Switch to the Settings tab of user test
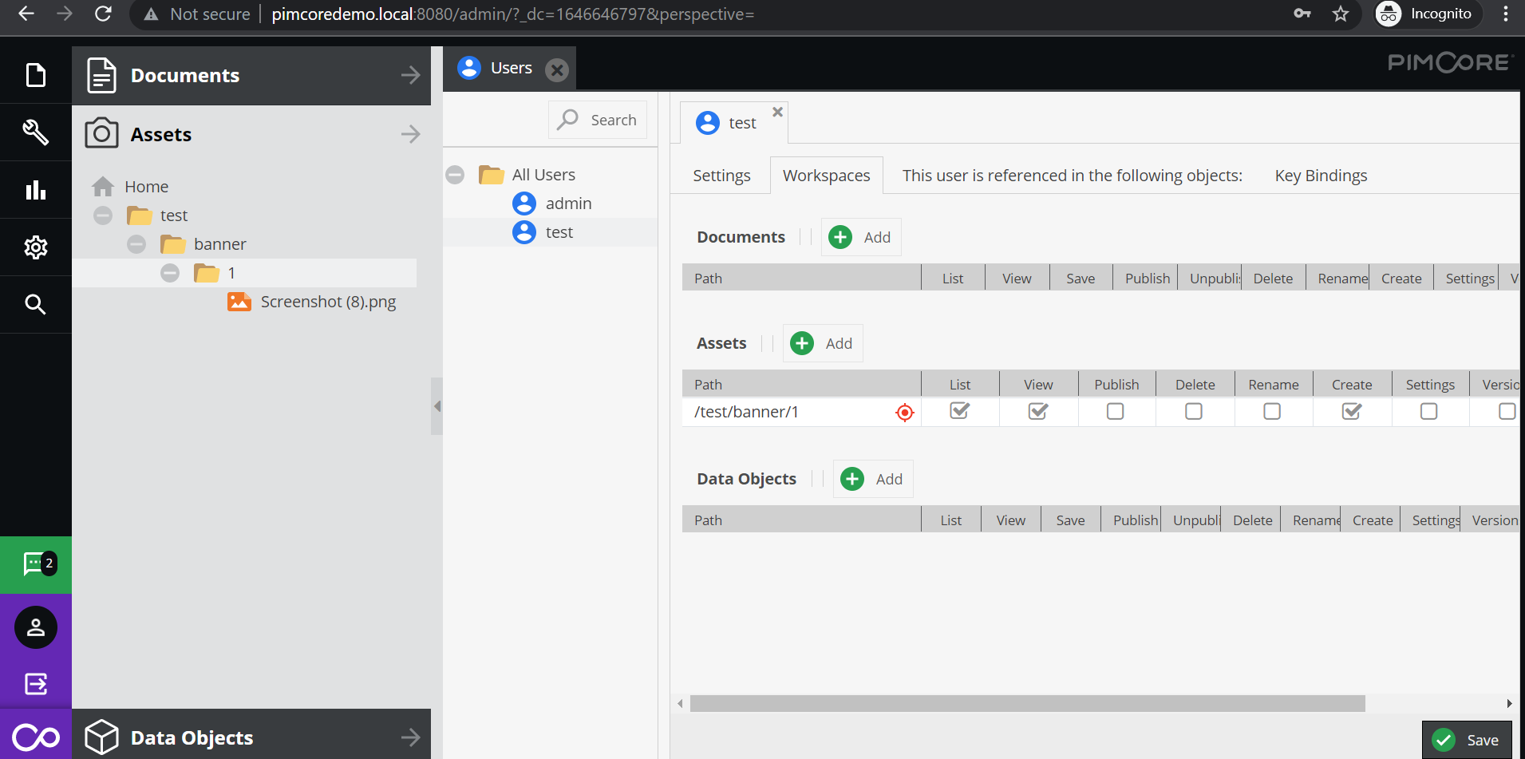 720,175
